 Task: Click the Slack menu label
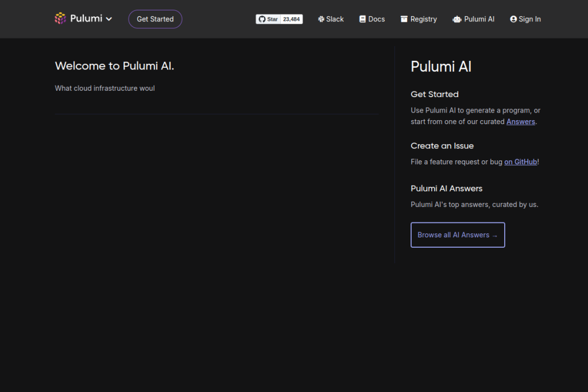[x=335, y=19]
